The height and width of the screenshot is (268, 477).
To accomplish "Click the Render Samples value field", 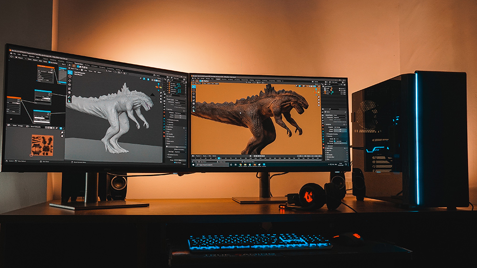I will [339, 130].
